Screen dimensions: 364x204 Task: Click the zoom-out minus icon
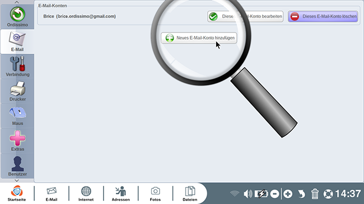tap(274, 194)
